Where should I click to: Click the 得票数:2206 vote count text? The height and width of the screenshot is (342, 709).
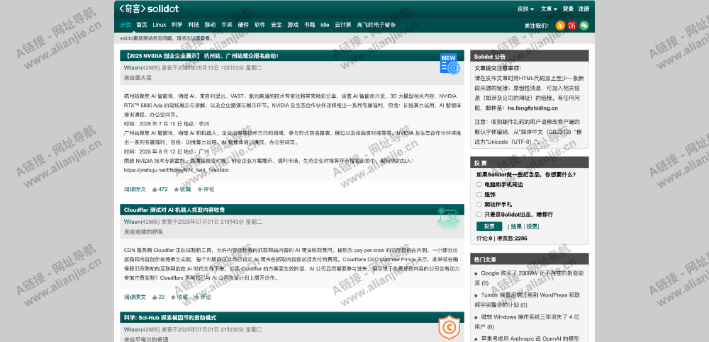pyautogui.click(x=512, y=238)
